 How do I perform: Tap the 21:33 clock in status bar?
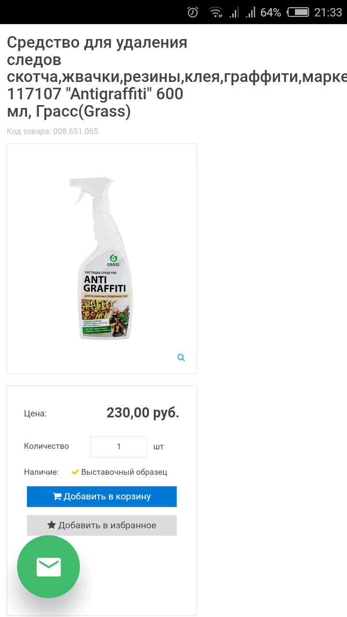point(328,13)
